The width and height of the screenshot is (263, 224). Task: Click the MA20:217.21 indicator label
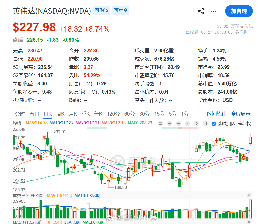tap(88, 123)
